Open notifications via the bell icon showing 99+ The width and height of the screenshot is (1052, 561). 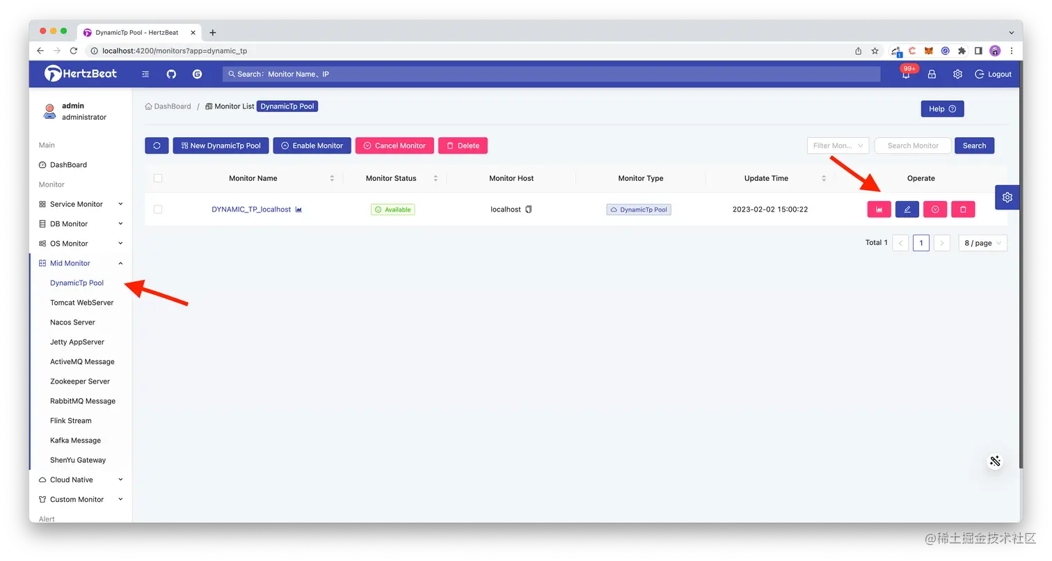pos(905,74)
